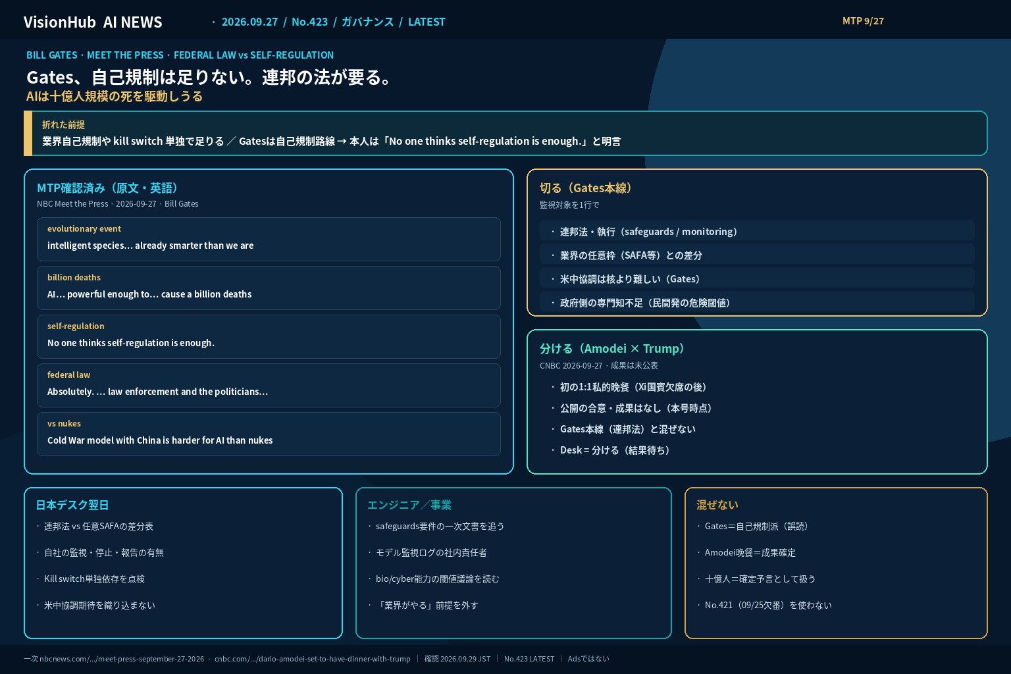Click the LATEST label in header breadcrumb
The image size is (1011, 674).
click(x=427, y=22)
